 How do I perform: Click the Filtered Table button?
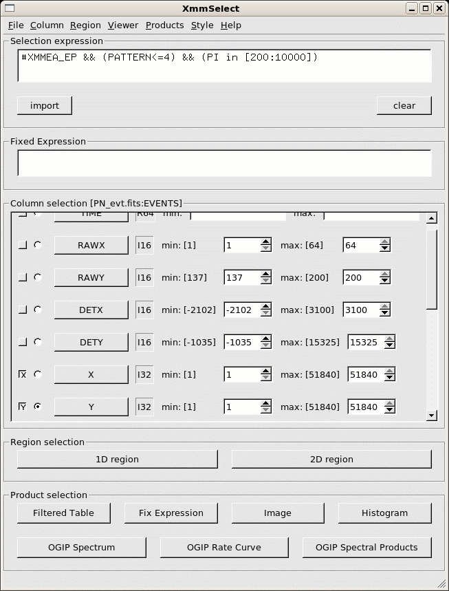point(64,513)
